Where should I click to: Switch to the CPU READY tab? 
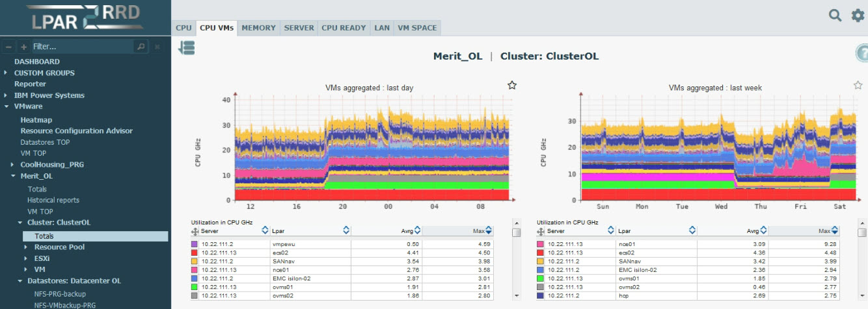(x=344, y=28)
